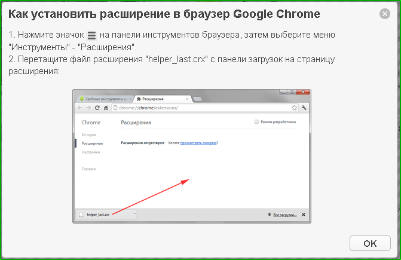Close the dialog with the round X button
This screenshot has width=401, height=260.
tap(385, 14)
